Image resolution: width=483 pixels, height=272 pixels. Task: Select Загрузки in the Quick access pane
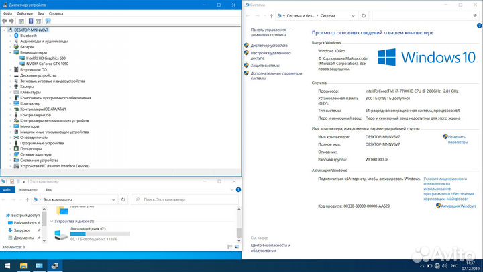[x=21, y=230]
